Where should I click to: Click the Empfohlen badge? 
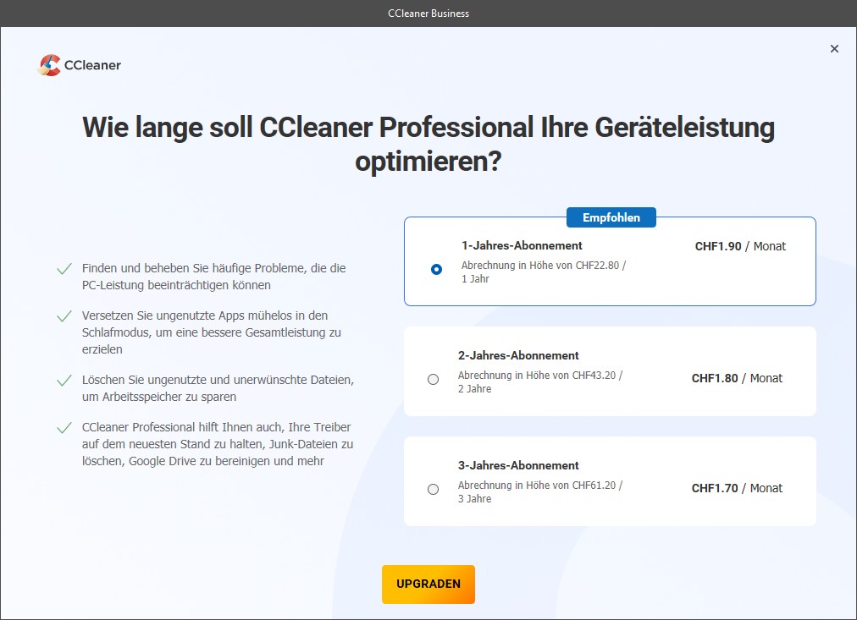[611, 217]
